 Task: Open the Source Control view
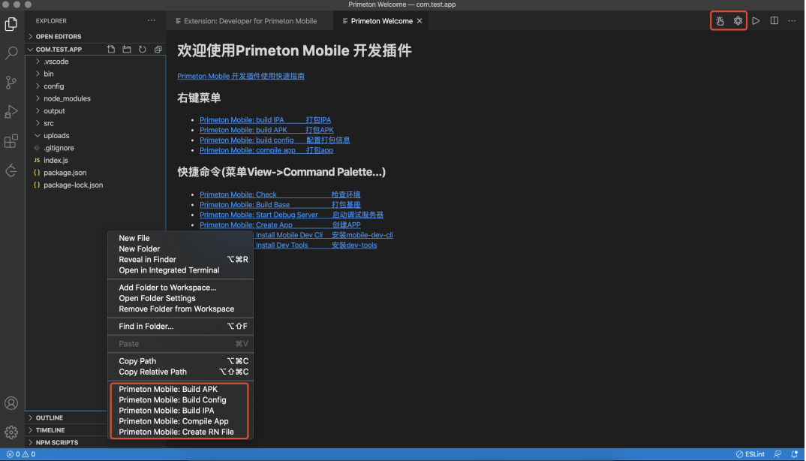coord(11,83)
